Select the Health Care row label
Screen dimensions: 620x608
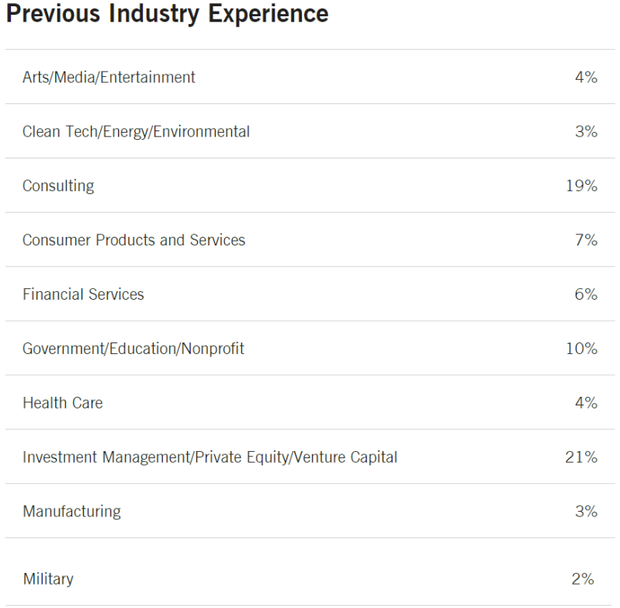(x=62, y=404)
